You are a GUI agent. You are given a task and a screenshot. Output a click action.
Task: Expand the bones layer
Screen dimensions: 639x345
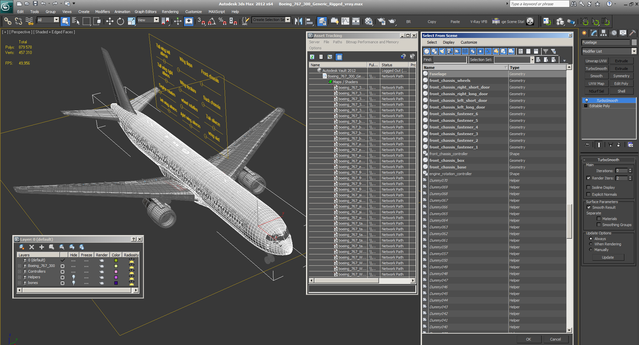[x=19, y=283]
